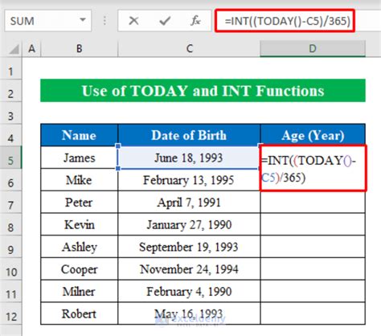The width and height of the screenshot is (381, 336).
Task: Select row 6 header
Action: (x=10, y=180)
